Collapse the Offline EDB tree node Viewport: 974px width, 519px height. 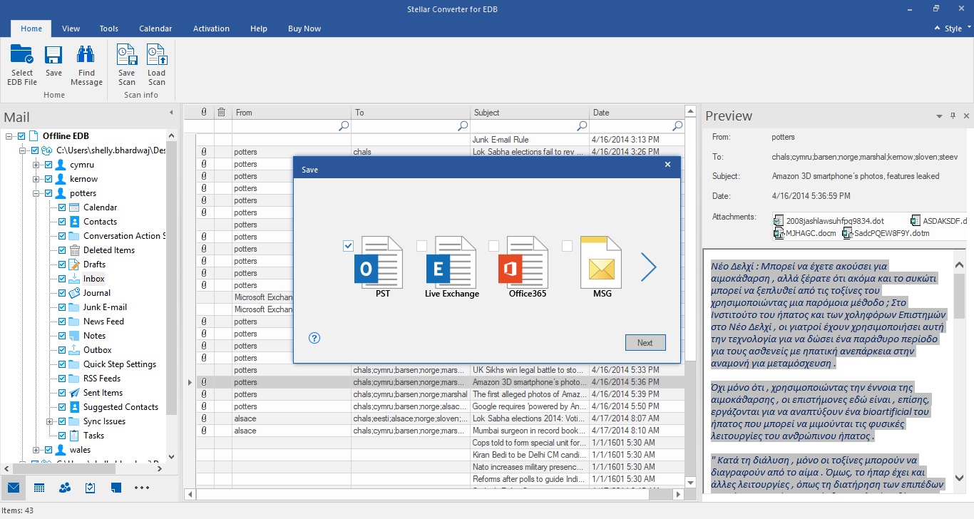pyautogui.click(x=9, y=136)
